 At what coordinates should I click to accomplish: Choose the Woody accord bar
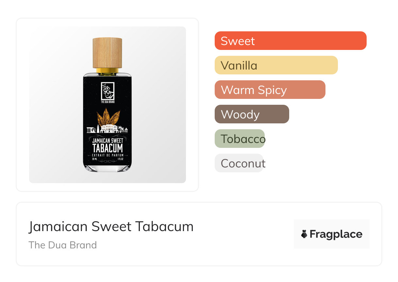tap(252, 114)
